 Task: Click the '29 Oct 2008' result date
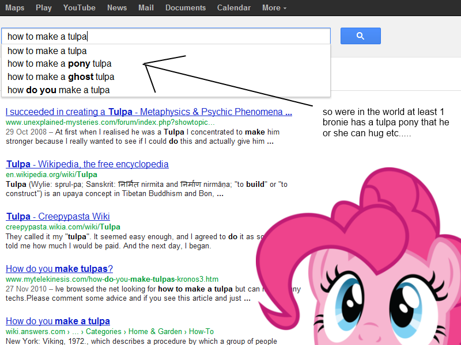click(x=26, y=132)
